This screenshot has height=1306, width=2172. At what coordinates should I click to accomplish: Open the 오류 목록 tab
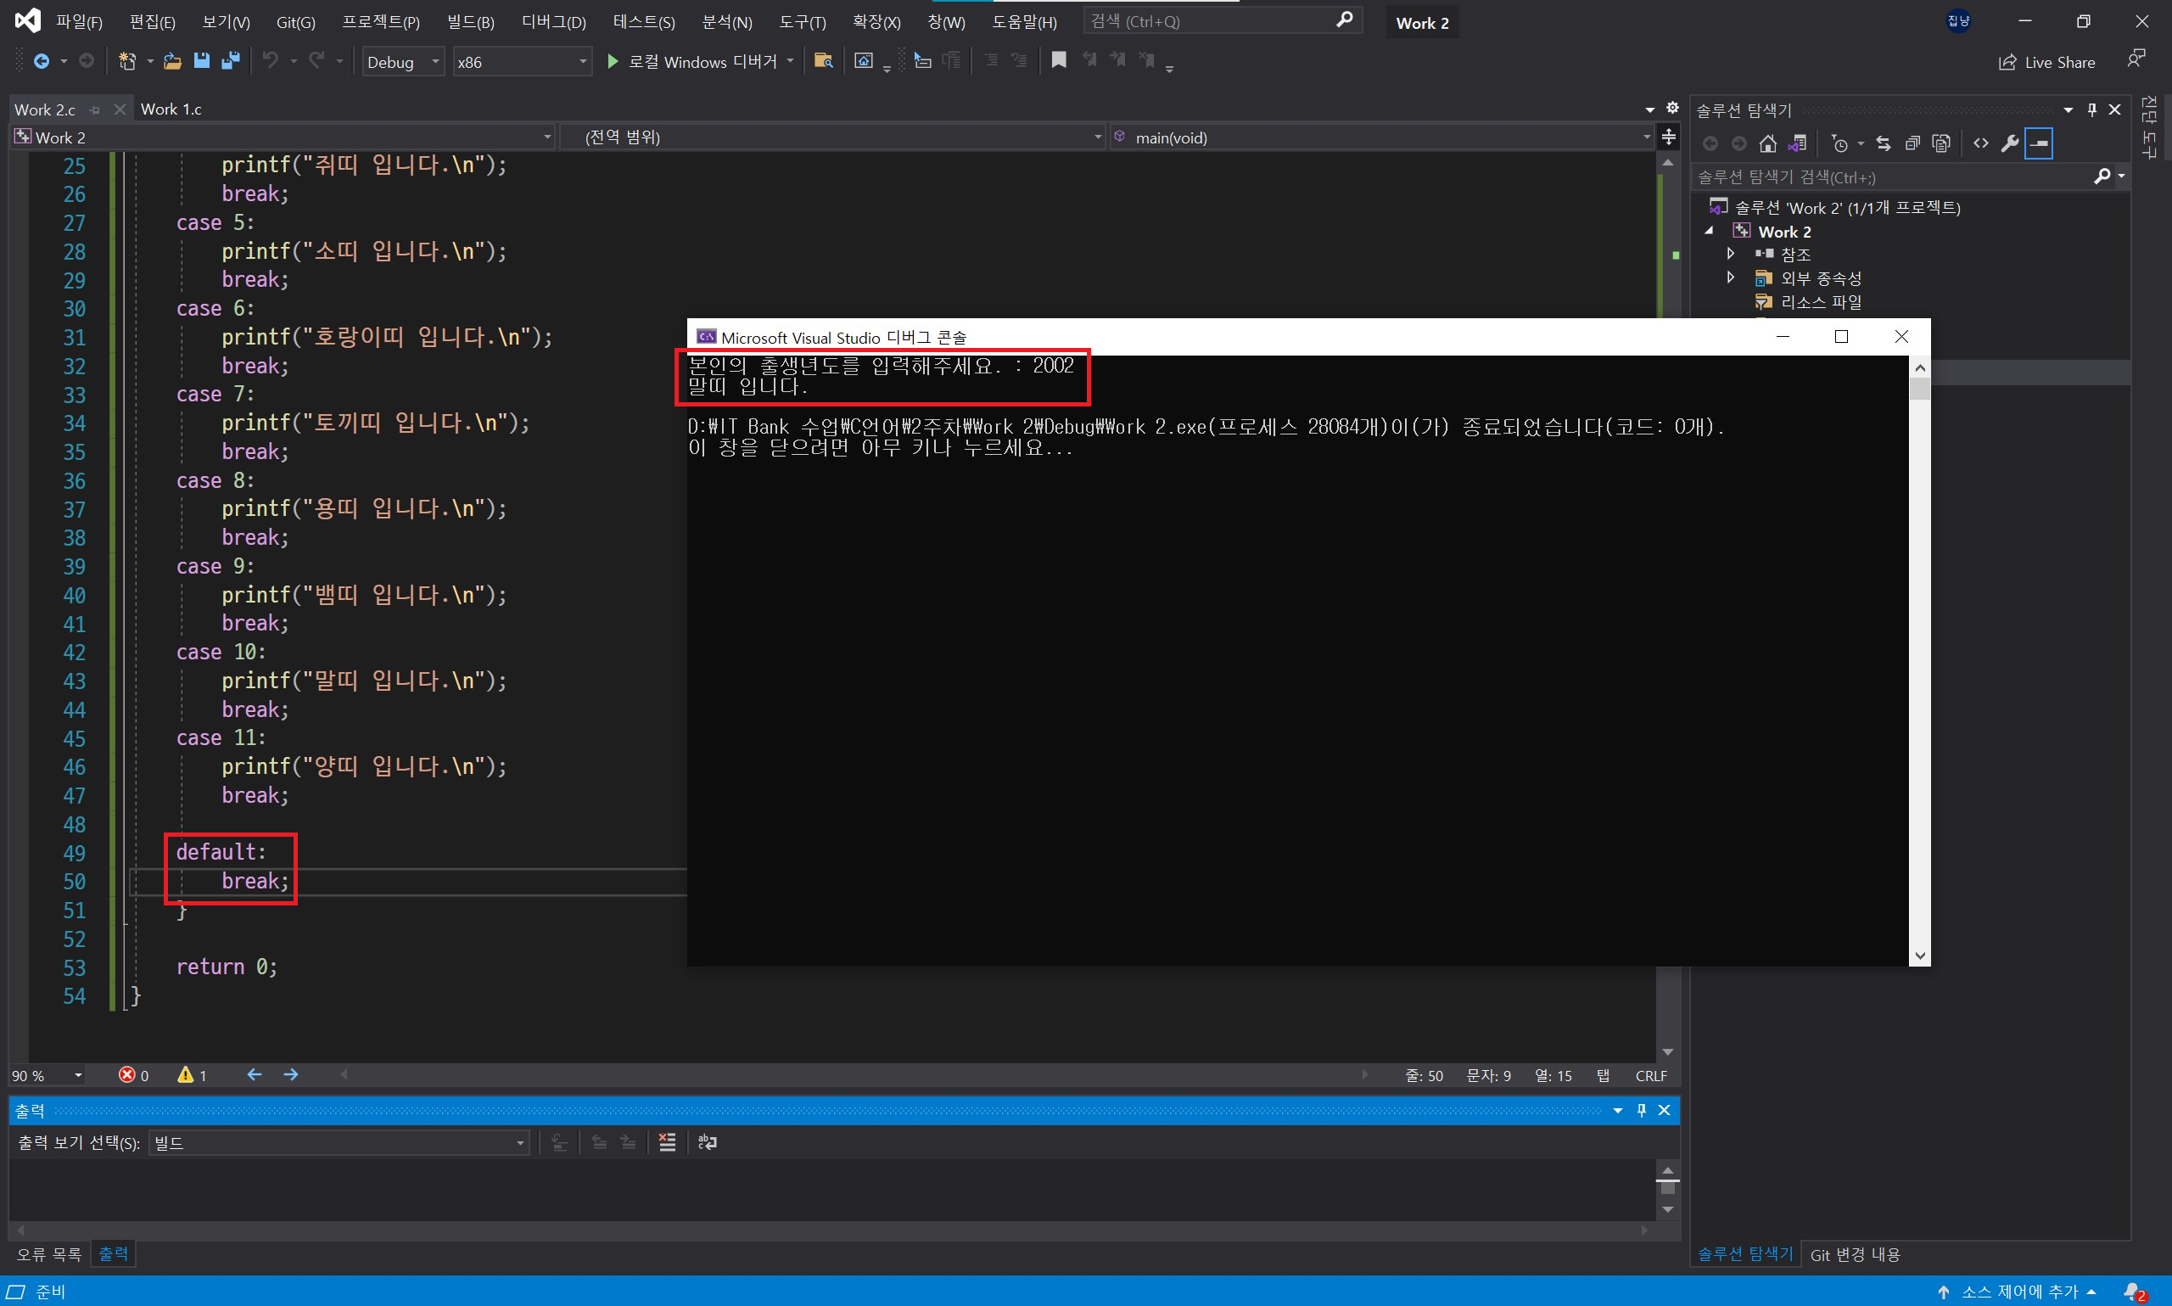point(48,1254)
